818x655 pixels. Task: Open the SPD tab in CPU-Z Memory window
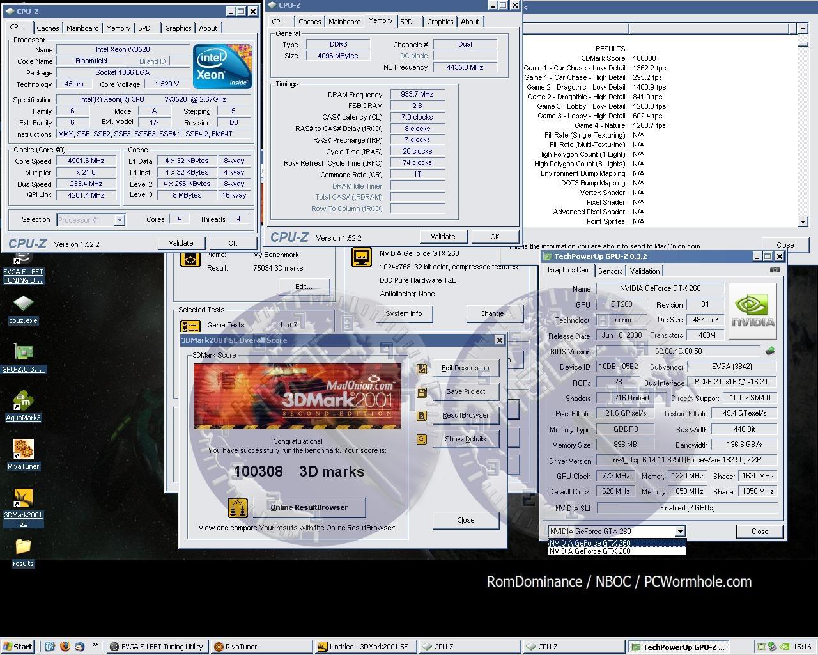pos(406,22)
